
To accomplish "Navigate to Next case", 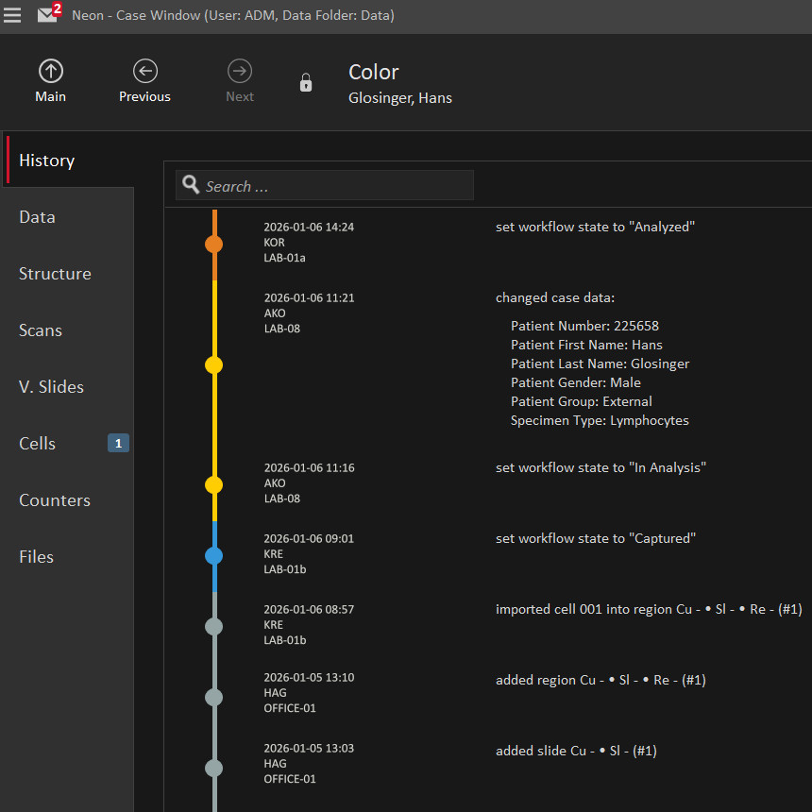I will 240,81.
